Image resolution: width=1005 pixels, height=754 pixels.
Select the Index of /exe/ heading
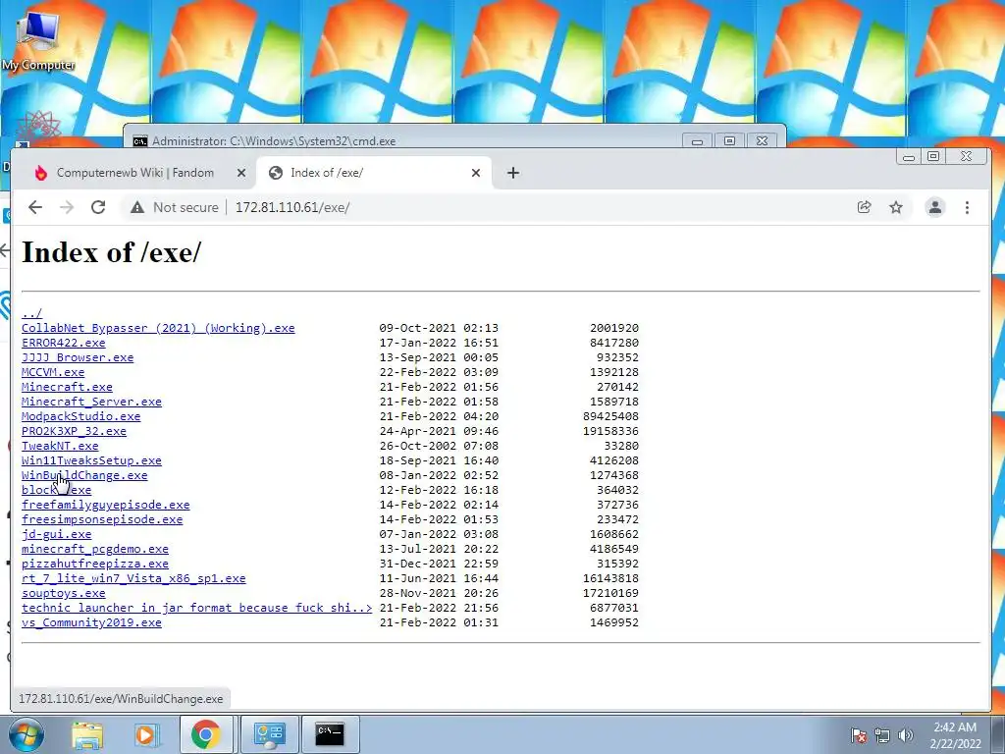tap(112, 252)
